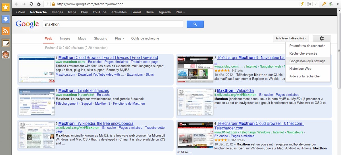The width and height of the screenshot is (341, 155).
Task: Click the Google logo
Action: tap(27, 24)
